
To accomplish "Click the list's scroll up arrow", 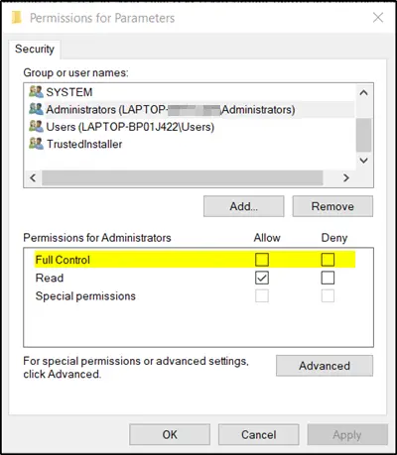I will [x=363, y=93].
